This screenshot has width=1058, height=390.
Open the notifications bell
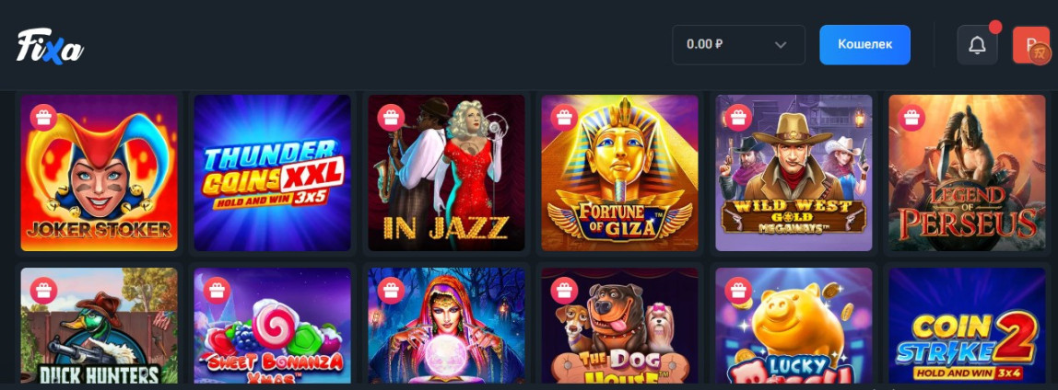977,45
